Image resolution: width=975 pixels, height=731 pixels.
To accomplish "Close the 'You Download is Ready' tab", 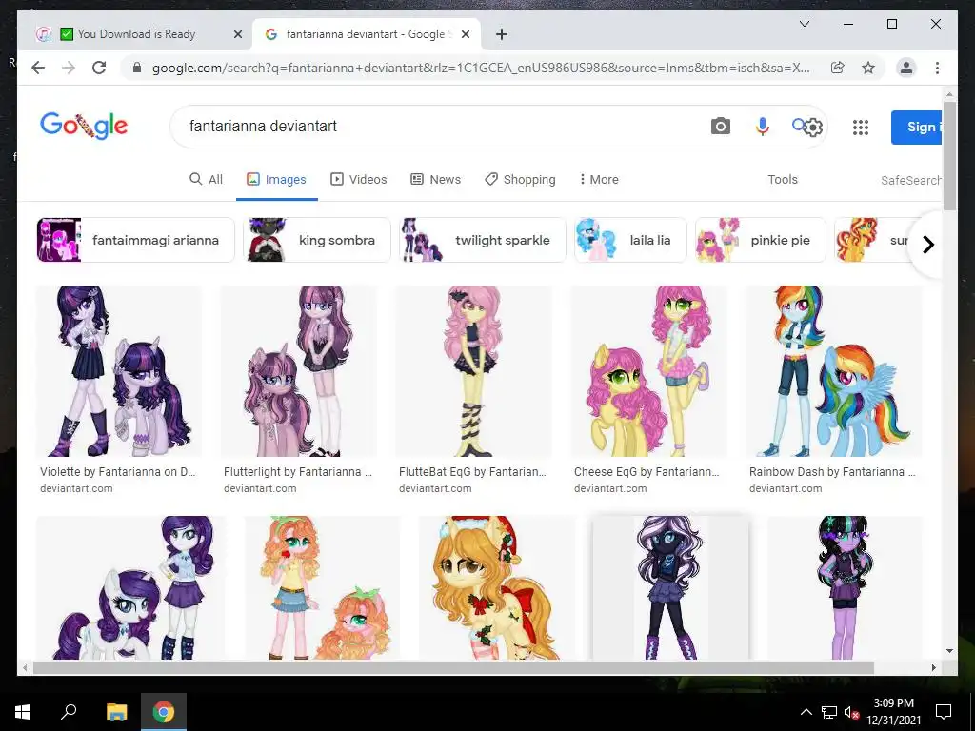I will (x=237, y=35).
